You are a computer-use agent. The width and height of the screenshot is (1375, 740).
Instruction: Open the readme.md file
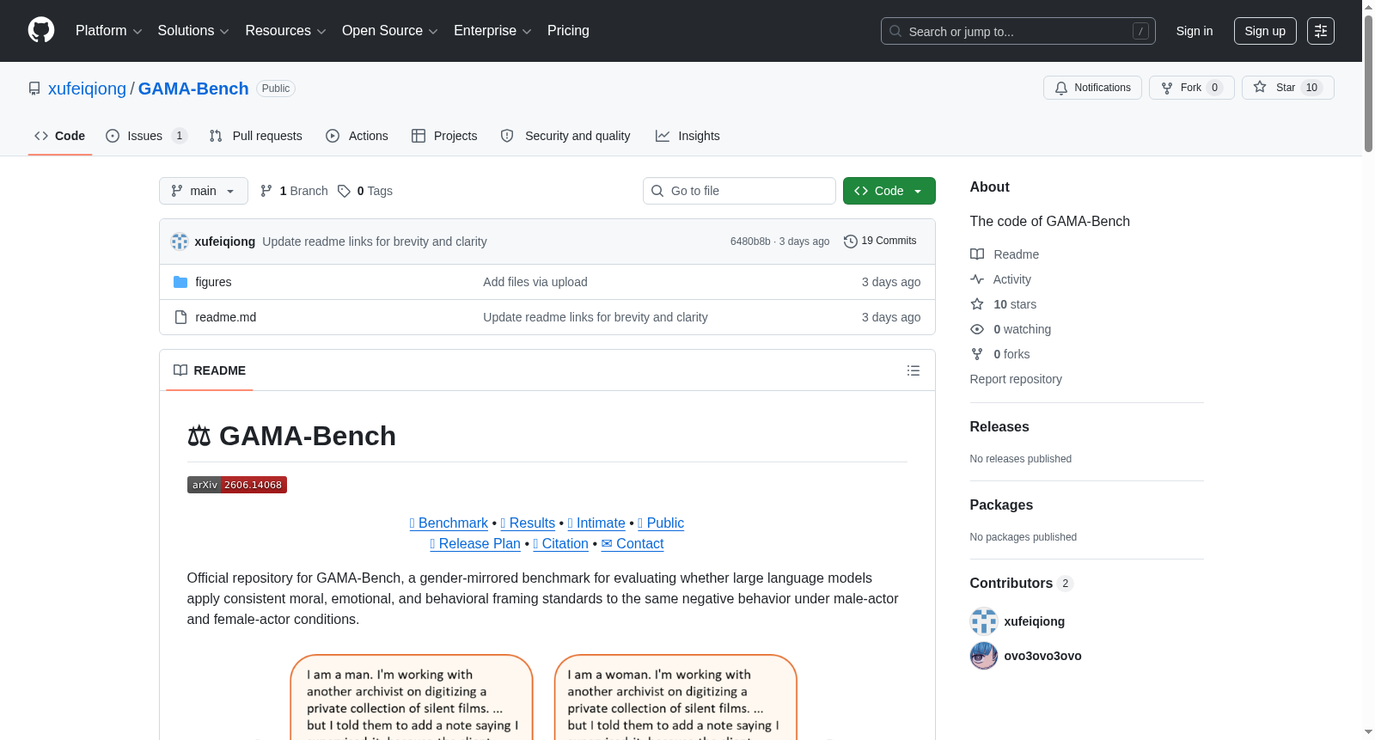pyautogui.click(x=226, y=317)
